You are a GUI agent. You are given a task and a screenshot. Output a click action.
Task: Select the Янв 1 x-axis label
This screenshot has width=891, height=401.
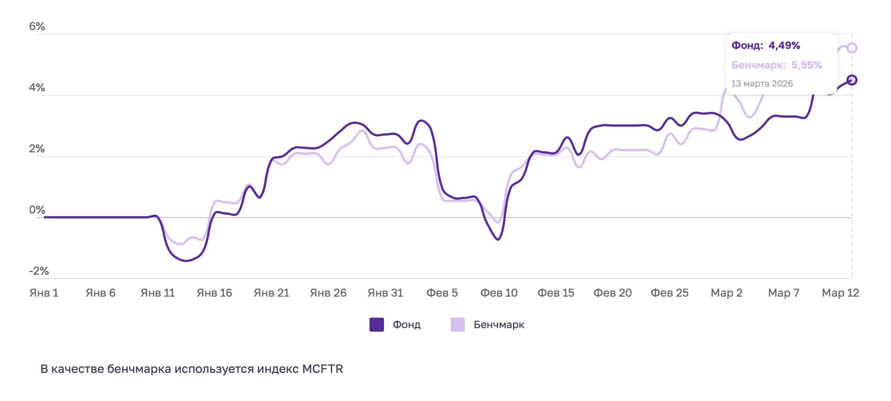(x=44, y=293)
